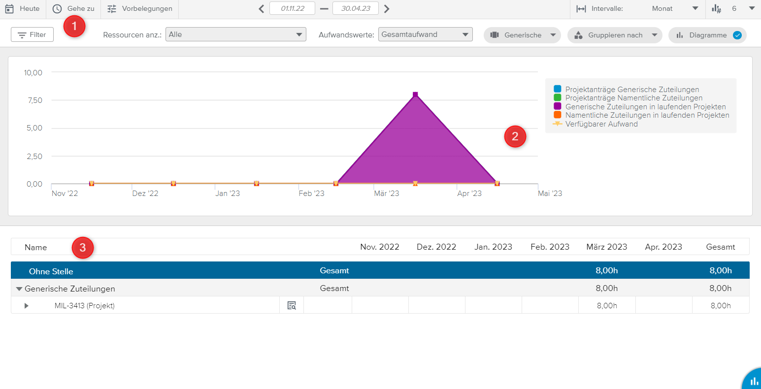Toggle Projektanträge Generische Zuteilungen legend entry
This screenshot has height=389, width=761.
pyautogui.click(x=632, y=90)
